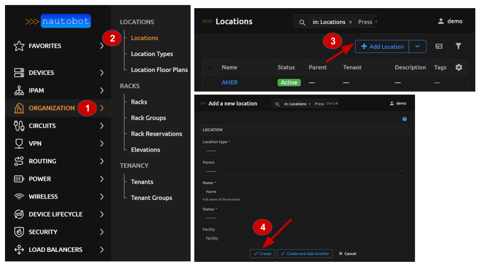480x270 pixels.
Task: Open the table configuration gear icon
Action: (458, 67)
